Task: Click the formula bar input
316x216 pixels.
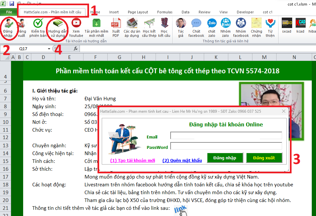Action: (198, 49)
